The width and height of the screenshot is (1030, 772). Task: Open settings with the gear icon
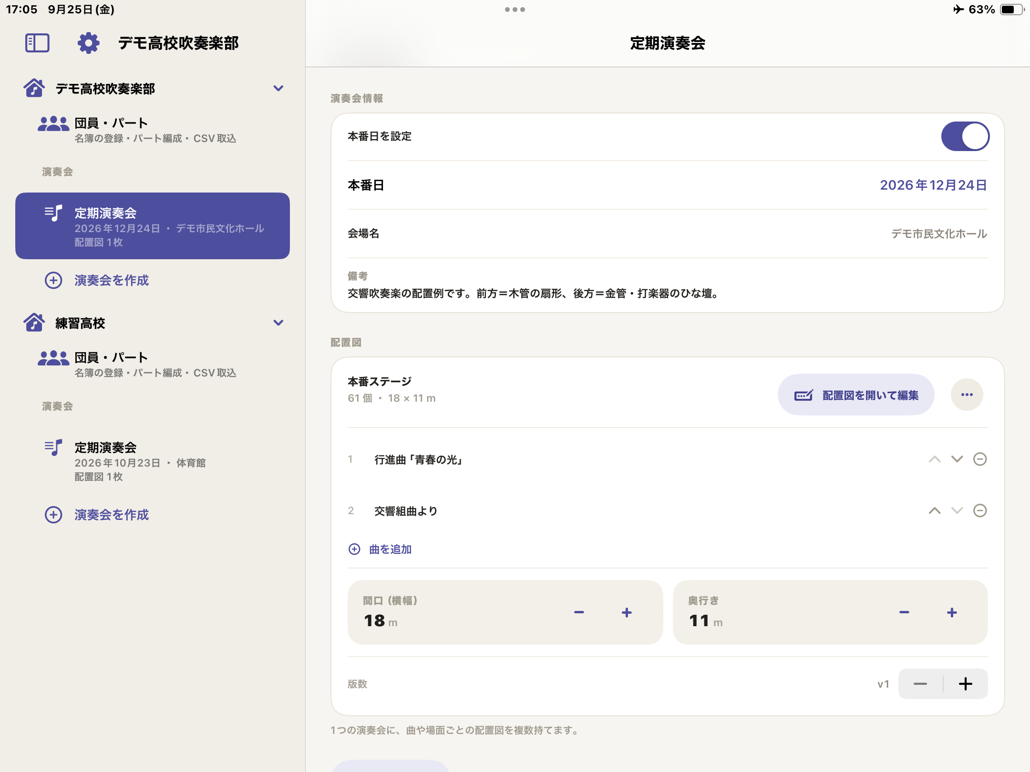88,43
